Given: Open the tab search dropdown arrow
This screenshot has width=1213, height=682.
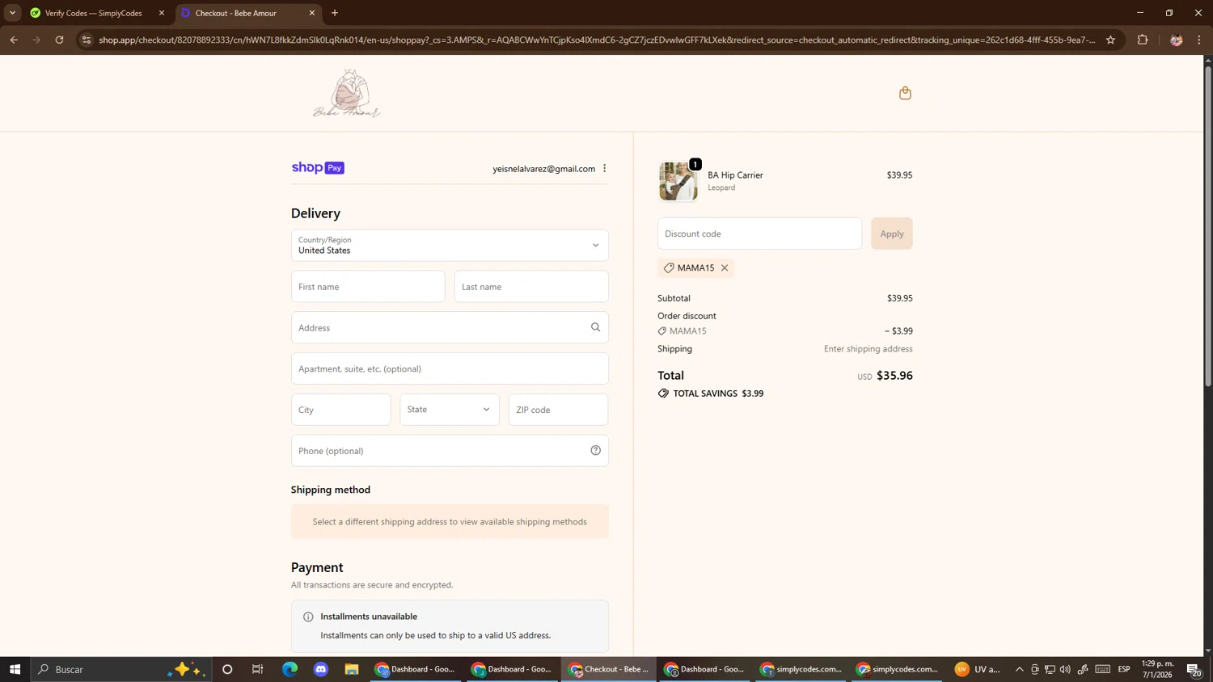Looking at the screenshot, I should pos(12,13).
